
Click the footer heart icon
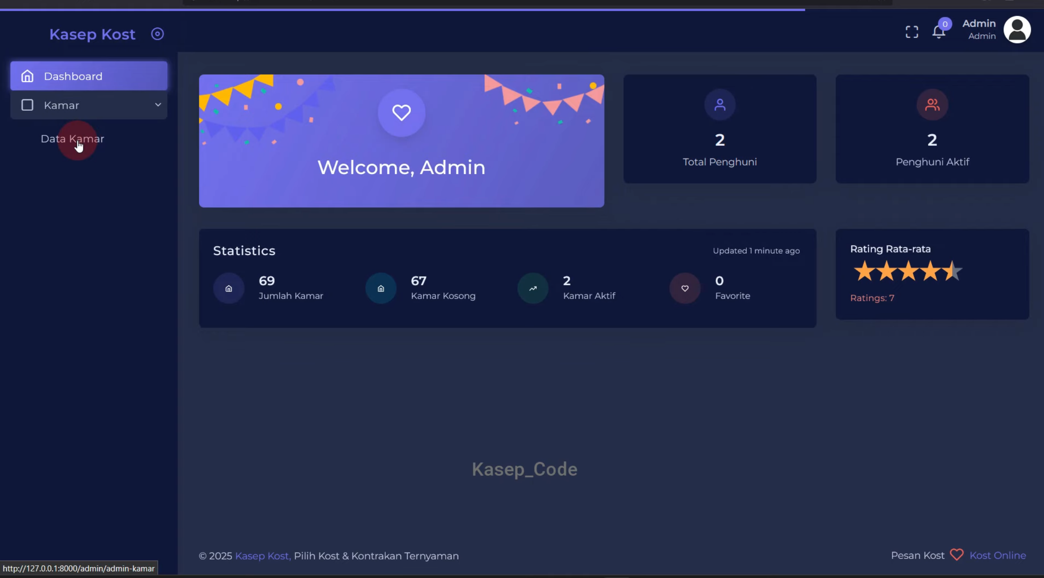[956, 555]
